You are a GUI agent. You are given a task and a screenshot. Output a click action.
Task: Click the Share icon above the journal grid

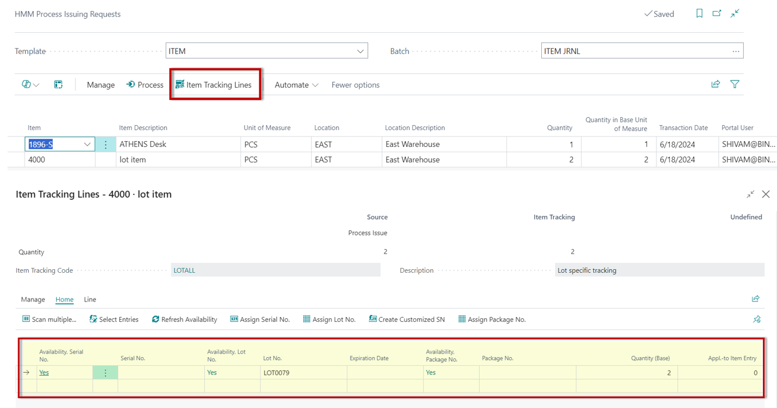click(x=715, y=84)
